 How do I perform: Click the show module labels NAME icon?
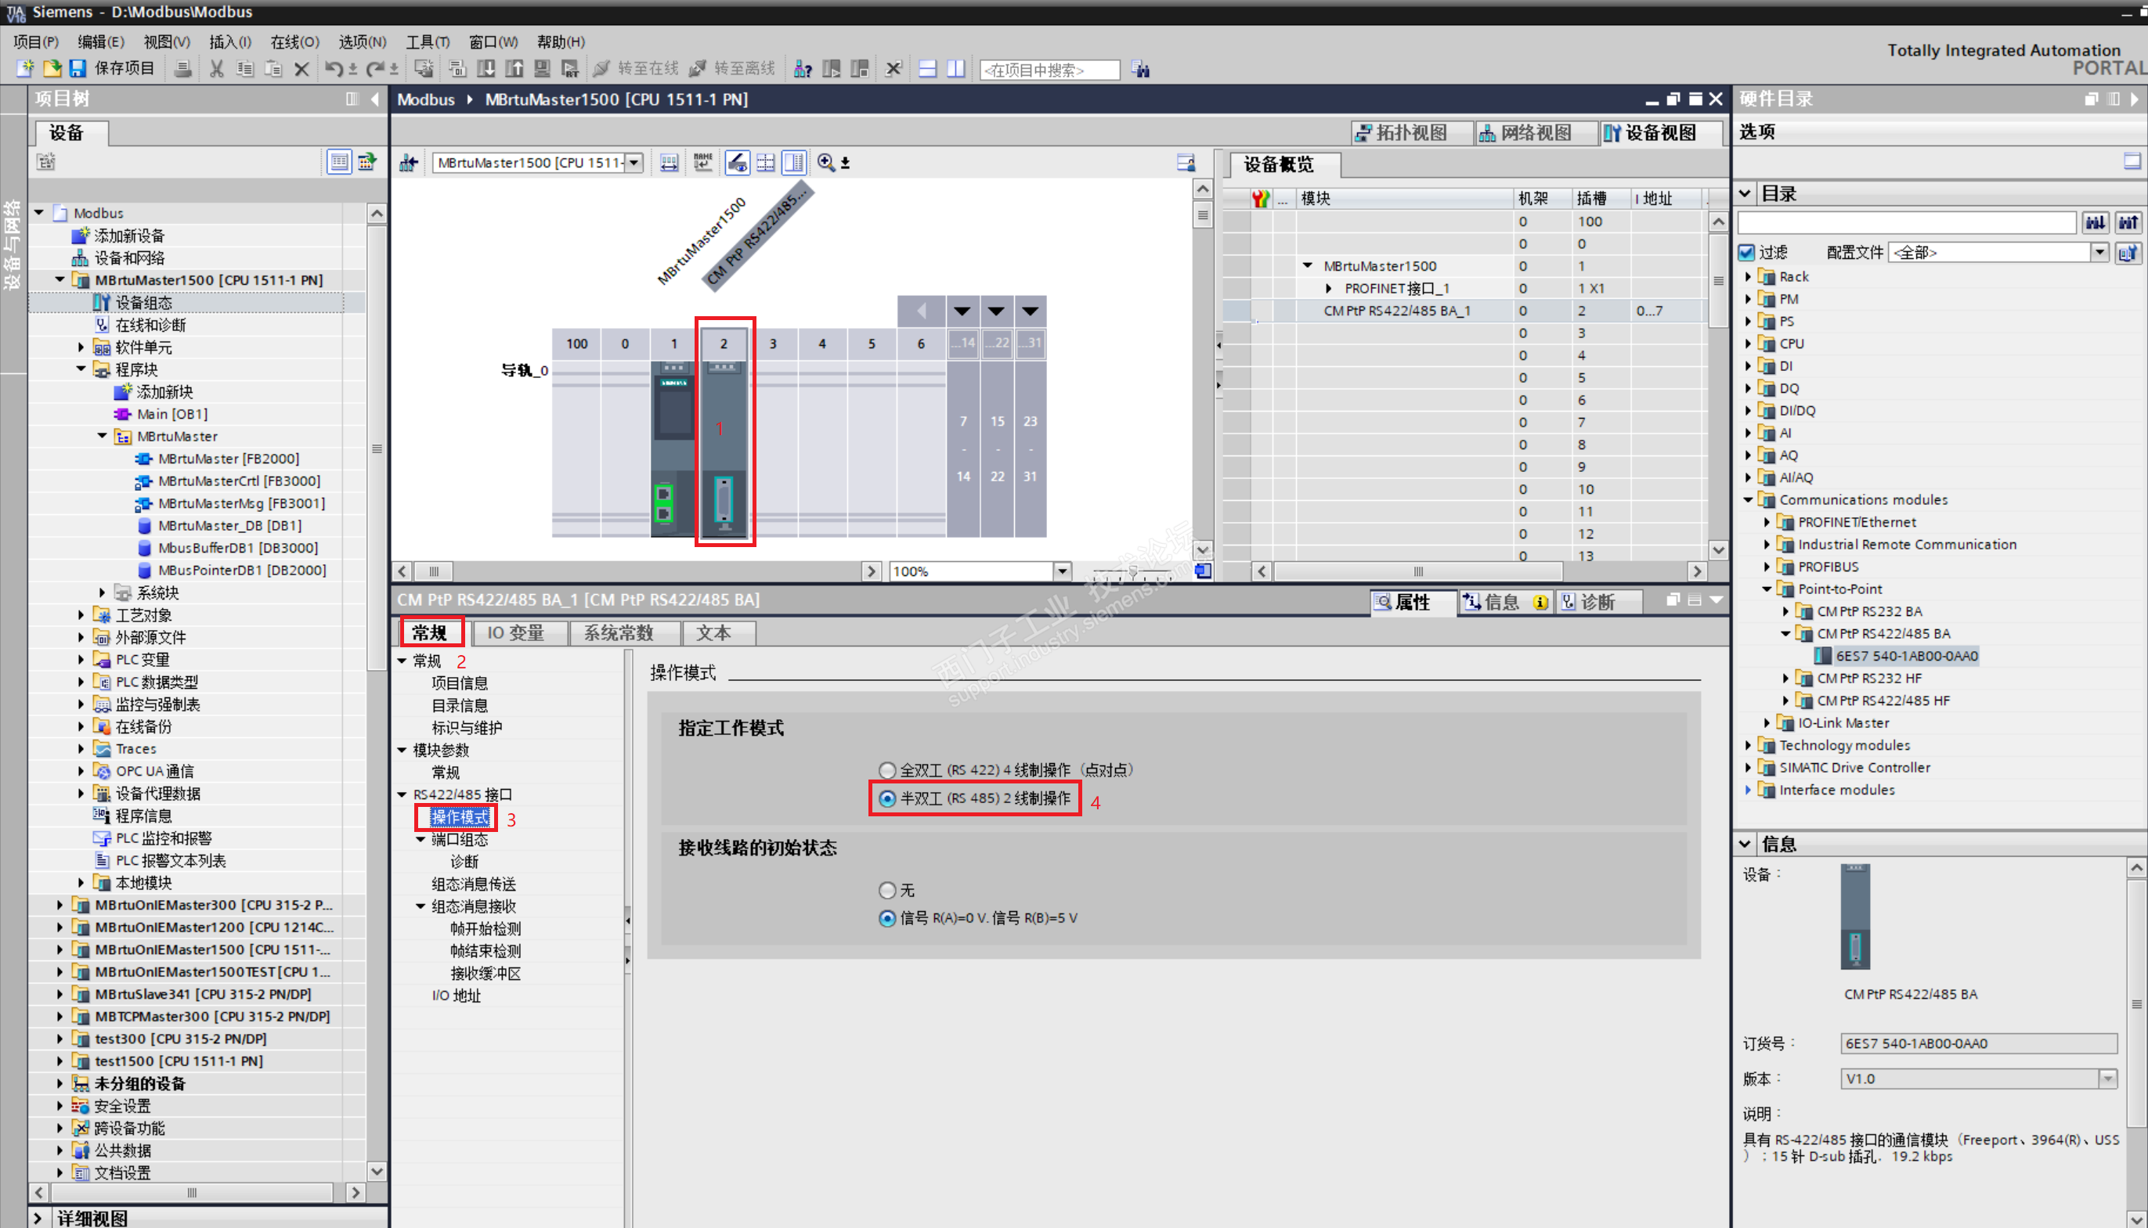(702, 163)
